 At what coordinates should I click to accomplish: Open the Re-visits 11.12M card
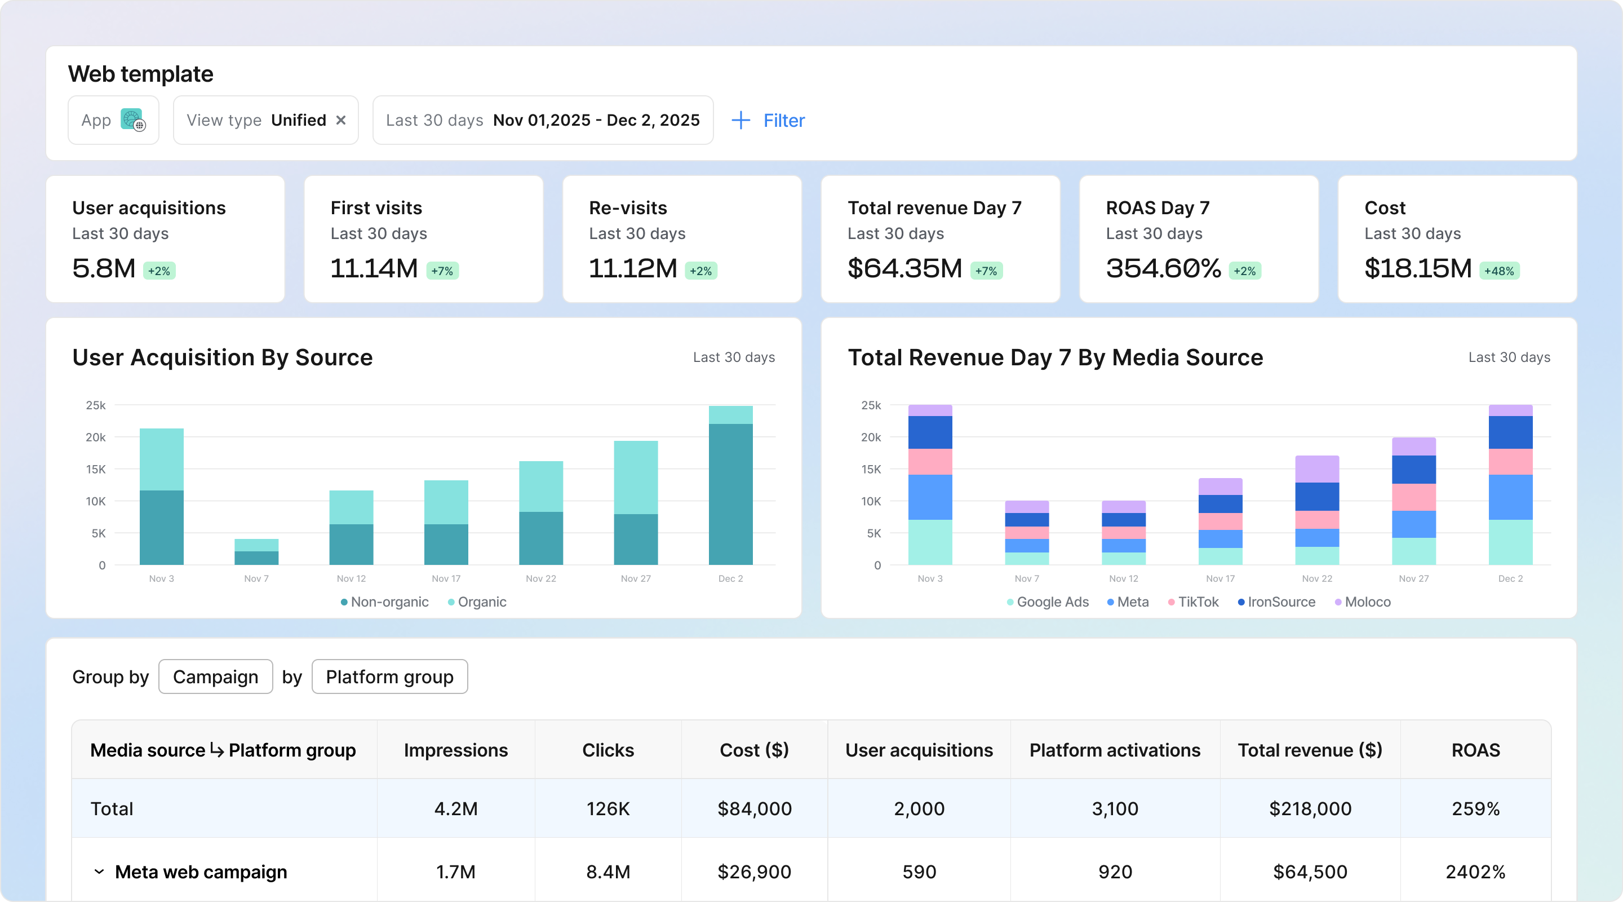[x=682, y=240]
